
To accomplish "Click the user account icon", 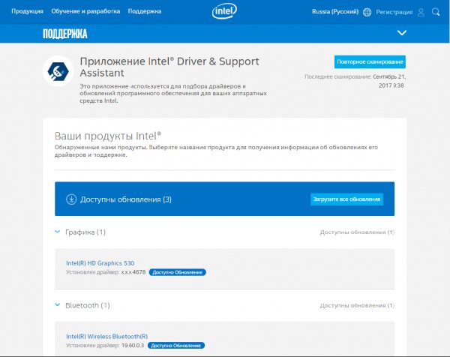I will [421, 12].
